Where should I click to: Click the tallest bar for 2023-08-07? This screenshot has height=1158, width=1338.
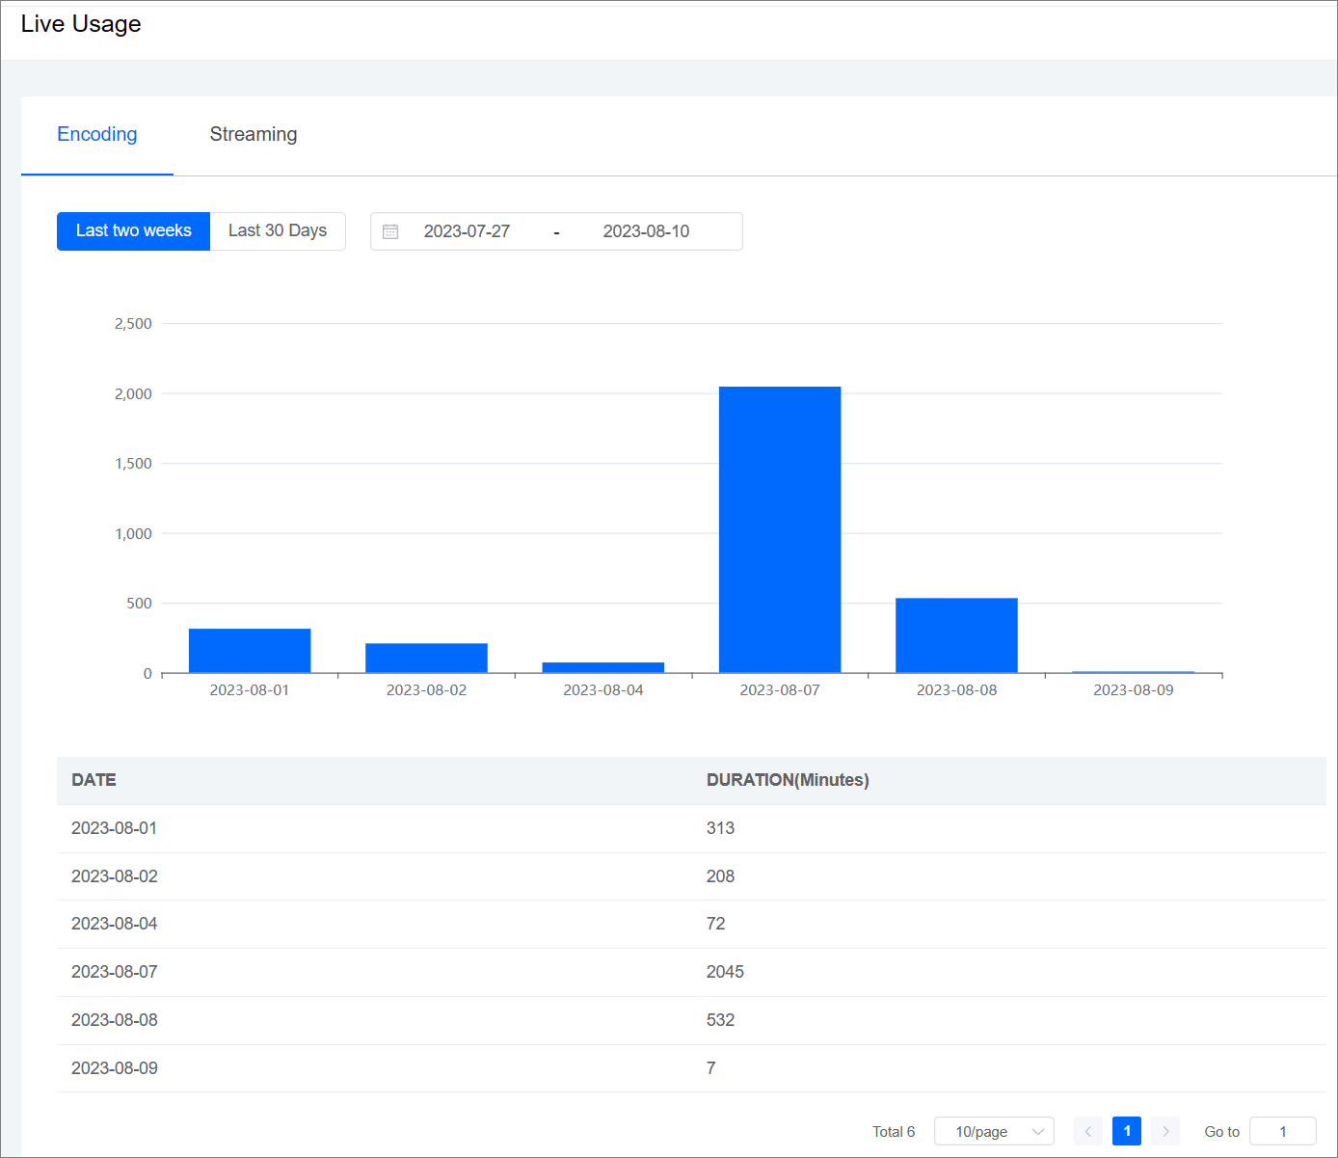point(780,529)
